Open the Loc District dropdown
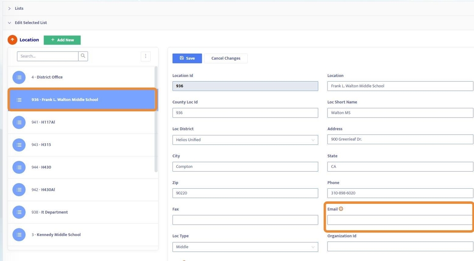The height and width of the screenshot is (261, 474). tap(245, 140)
